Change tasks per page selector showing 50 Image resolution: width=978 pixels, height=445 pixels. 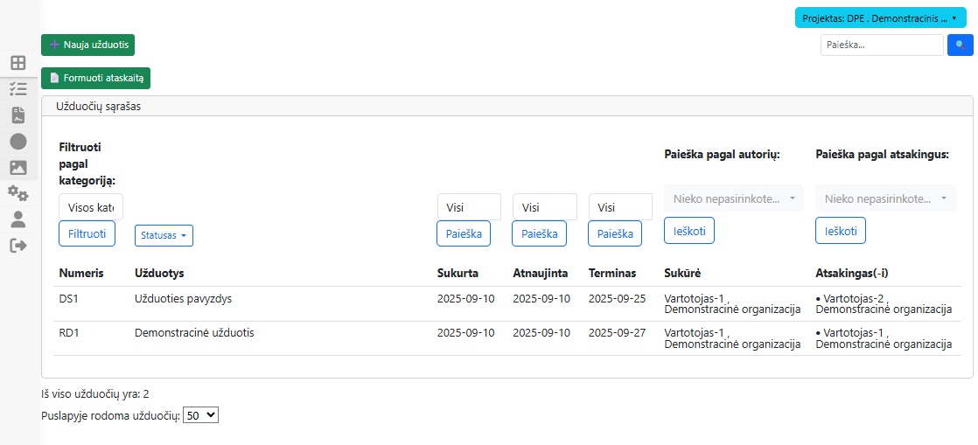click(199, 416)
